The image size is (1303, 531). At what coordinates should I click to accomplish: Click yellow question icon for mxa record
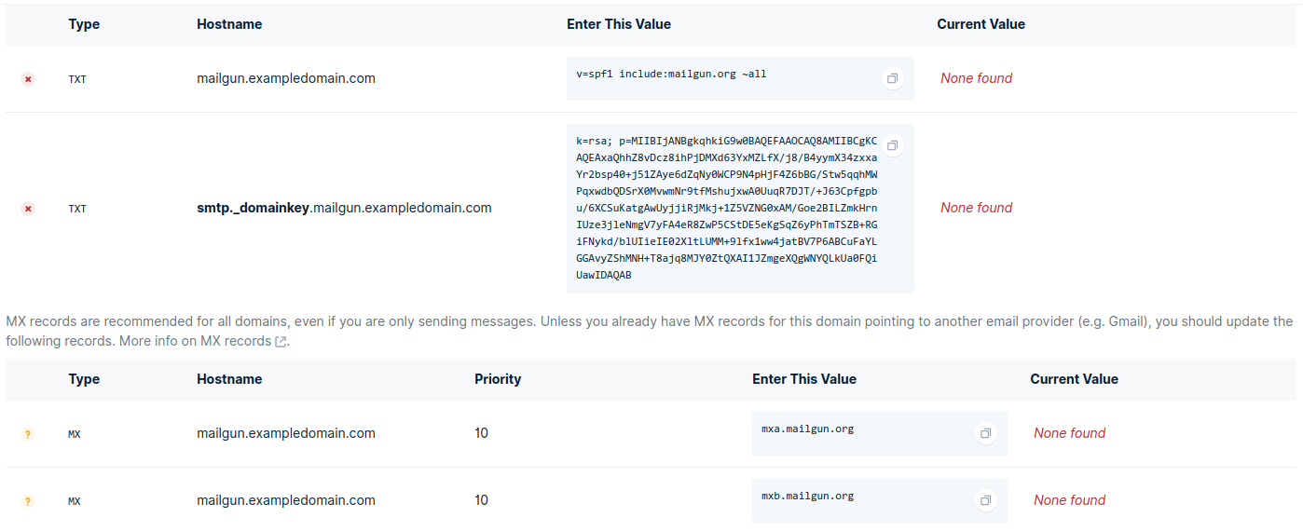tap(28, 434)
